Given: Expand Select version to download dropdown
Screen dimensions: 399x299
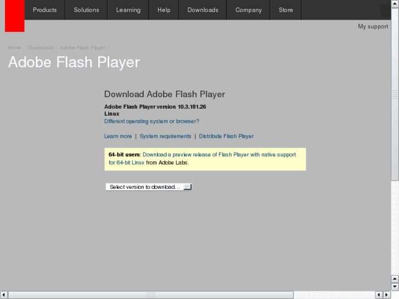Looking at the screenshot, I should [149, 187].
